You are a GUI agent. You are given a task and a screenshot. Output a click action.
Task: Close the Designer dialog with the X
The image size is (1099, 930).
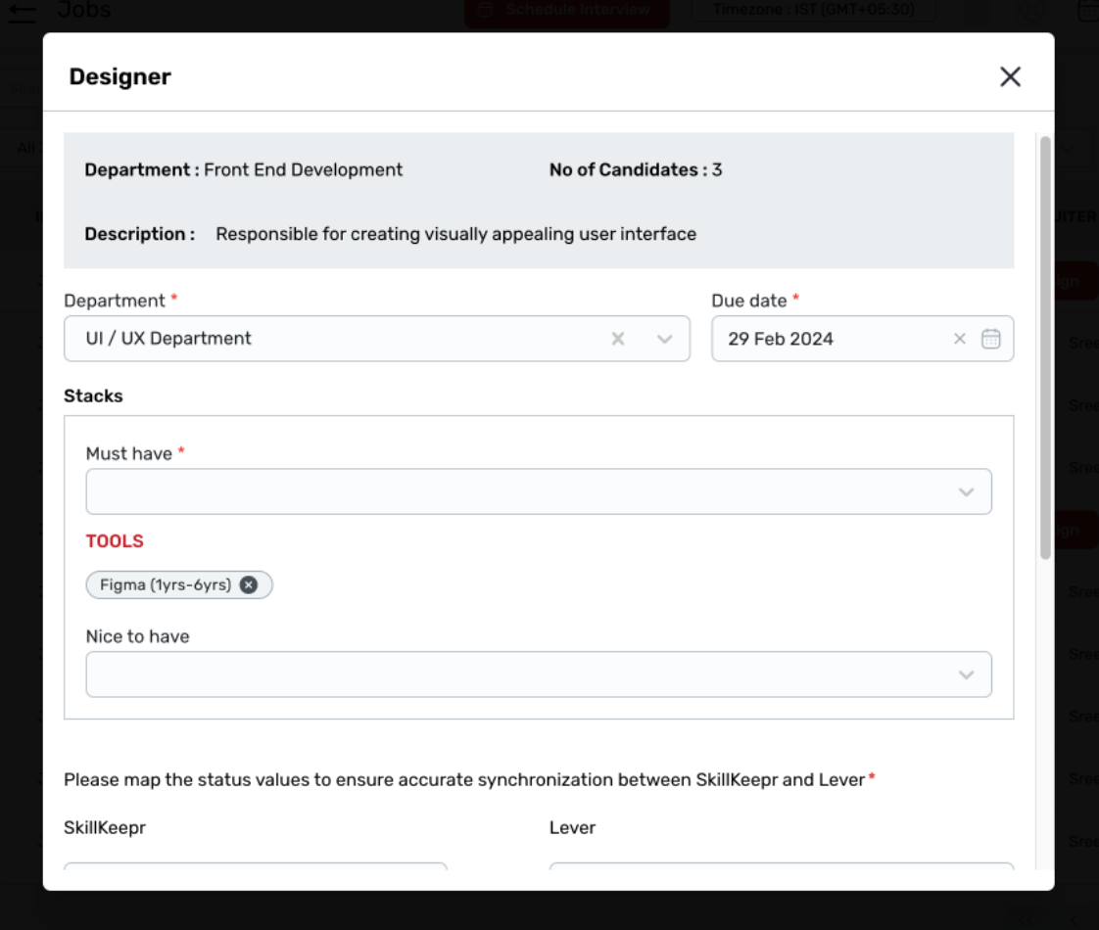pyautogui.click(x=1010, y=77)
